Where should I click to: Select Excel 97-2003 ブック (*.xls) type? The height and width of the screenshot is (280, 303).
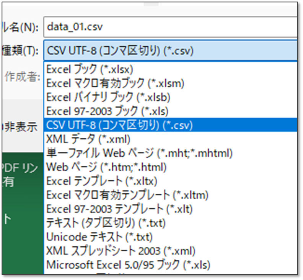point(107,111)
